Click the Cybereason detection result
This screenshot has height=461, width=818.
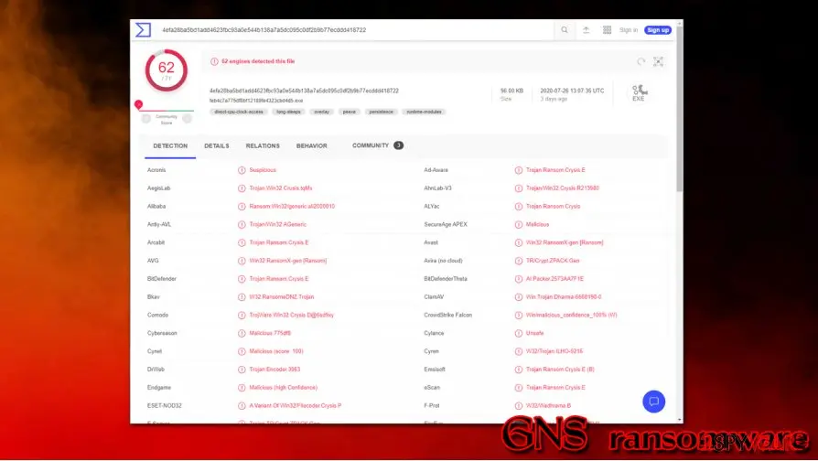270,333
